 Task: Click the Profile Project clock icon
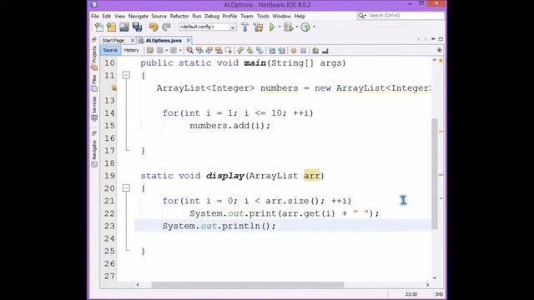coord(305,27)
